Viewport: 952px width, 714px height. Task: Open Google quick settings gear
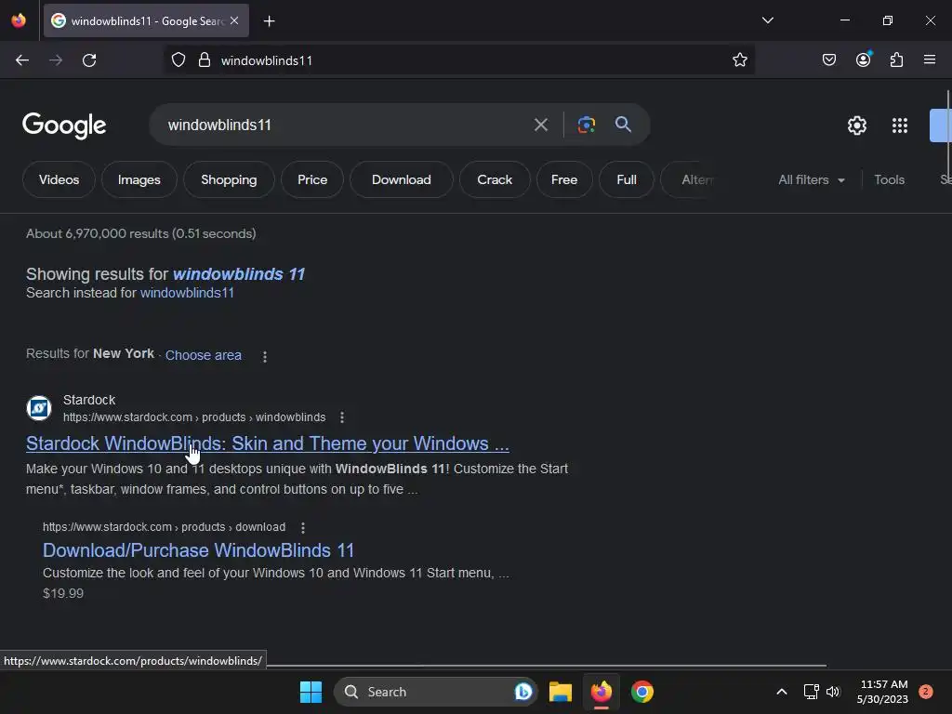point(856,126)
